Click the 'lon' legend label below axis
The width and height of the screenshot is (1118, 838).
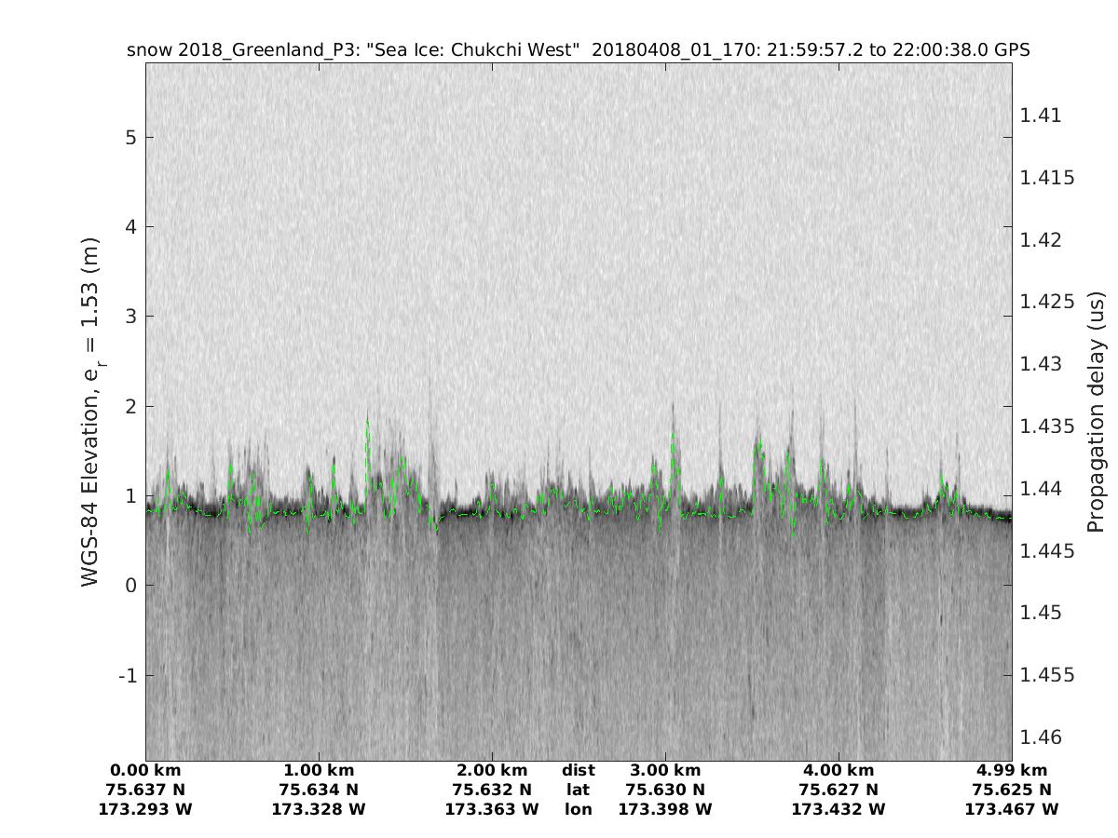579,809
